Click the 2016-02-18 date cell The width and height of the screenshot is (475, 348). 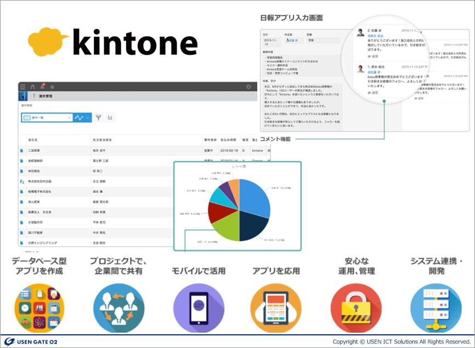click(229, 150)
